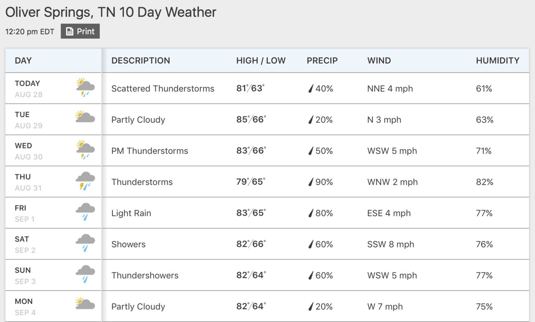This screenshot has width=535, height=322.
Task: Click the scattered thunderstorms icon for Today
Action: tap(85, 88)
